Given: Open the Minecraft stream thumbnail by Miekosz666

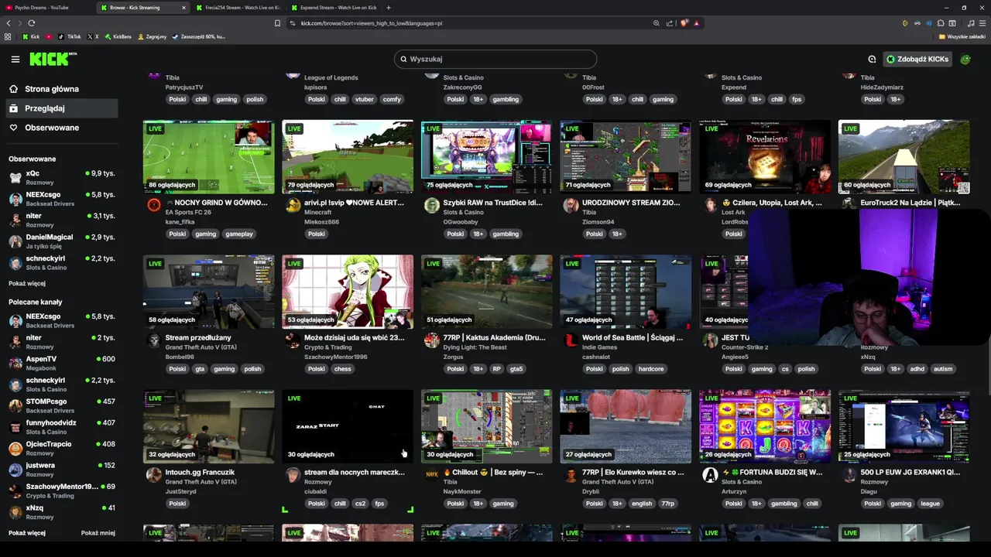Looking at the screenshot, I should click(348, 156).
